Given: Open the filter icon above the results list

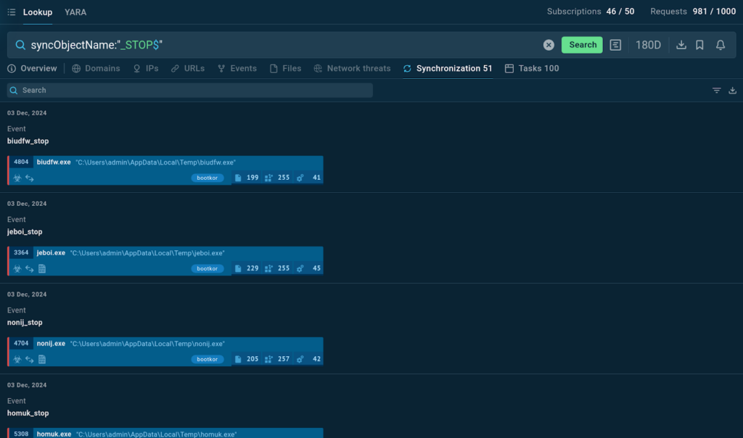Looking at the screenshot, I should [x=716, y=91].
